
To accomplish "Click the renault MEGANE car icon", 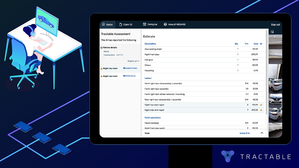I will click(165, 25).
